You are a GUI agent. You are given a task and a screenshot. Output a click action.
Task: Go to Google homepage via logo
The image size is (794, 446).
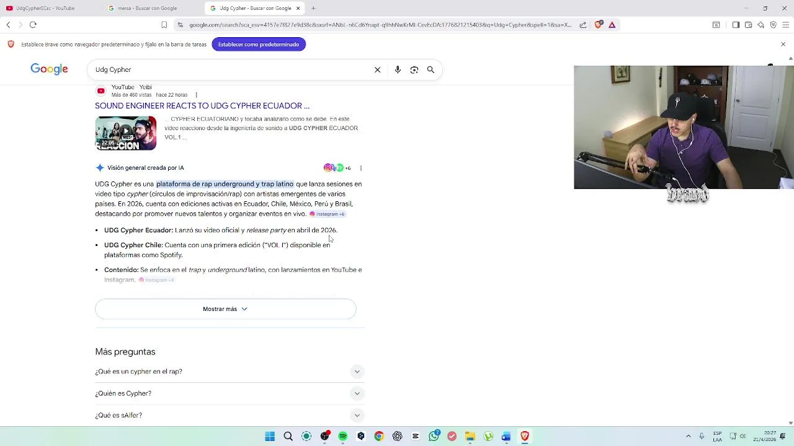[x=49, y=69]
